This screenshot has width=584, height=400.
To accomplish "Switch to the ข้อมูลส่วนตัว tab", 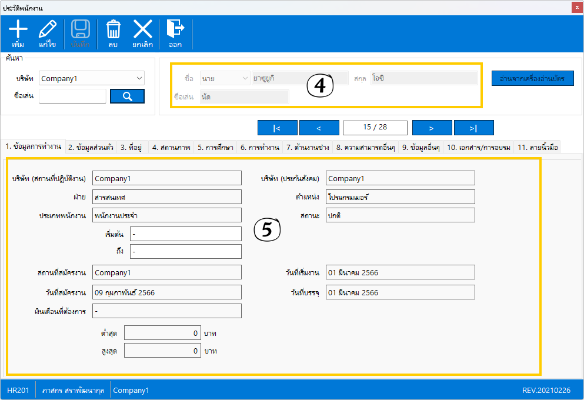I will pyautogui.click(x=91, y=147).
